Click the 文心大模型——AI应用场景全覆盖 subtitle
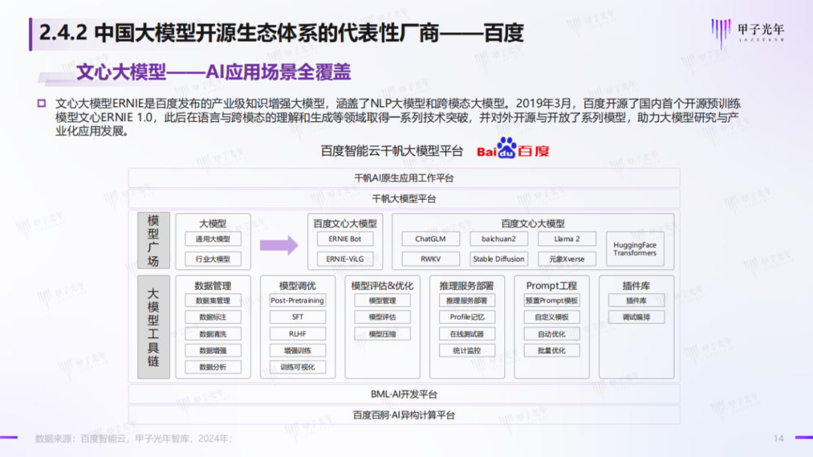 point(214,72)
